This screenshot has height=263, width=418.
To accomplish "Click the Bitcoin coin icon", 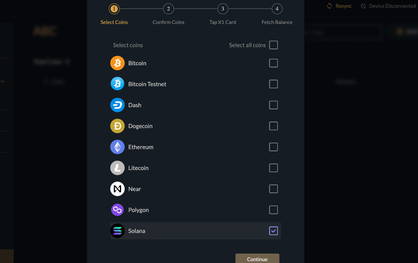I will (x=117, y=63).
